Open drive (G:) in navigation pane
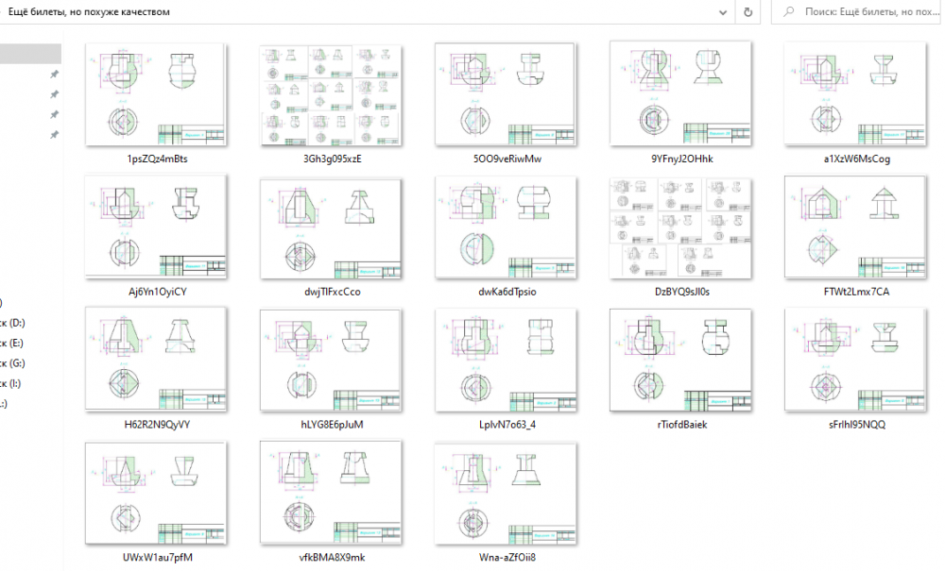The image size is (945, 571). [12, 363]
